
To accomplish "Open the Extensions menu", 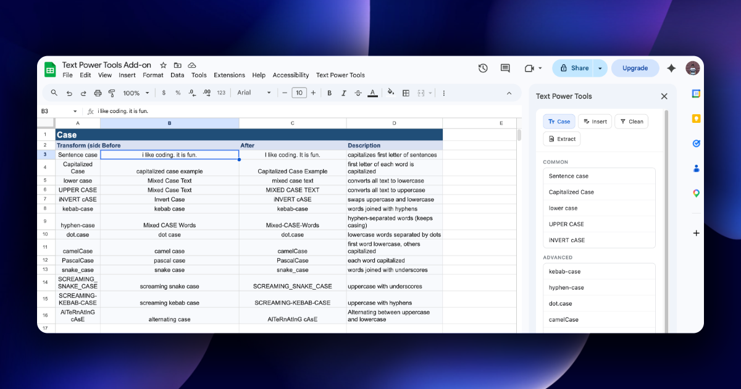I will 229,75.
